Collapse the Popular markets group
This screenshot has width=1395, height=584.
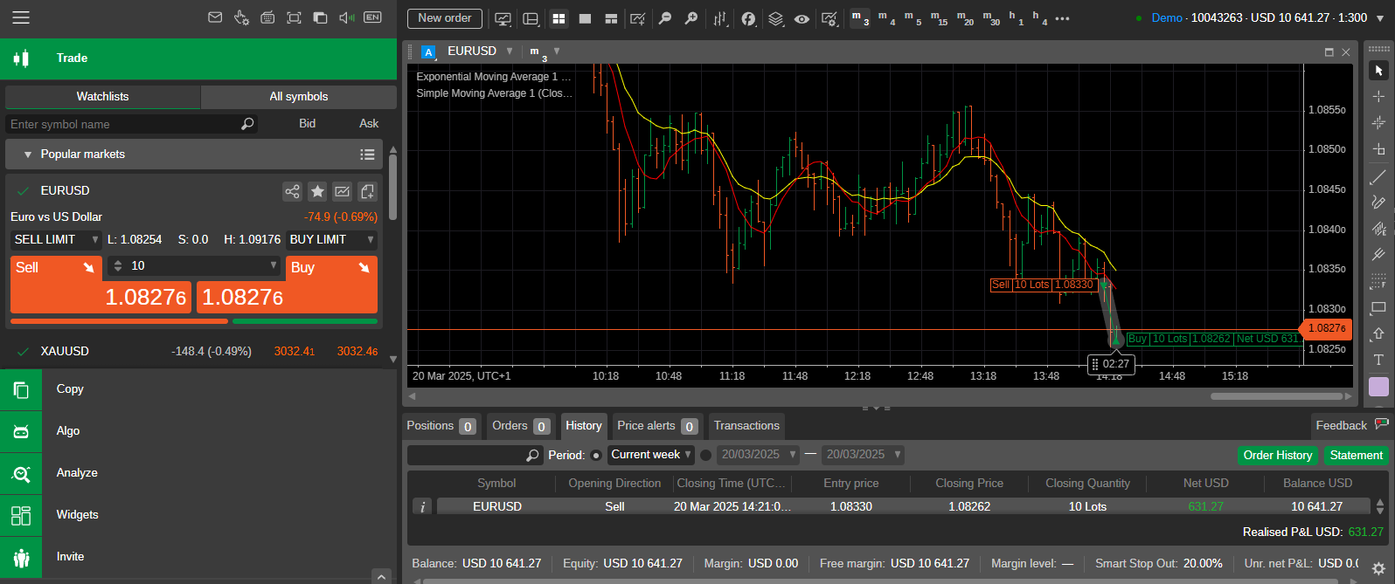click(28, 155)
